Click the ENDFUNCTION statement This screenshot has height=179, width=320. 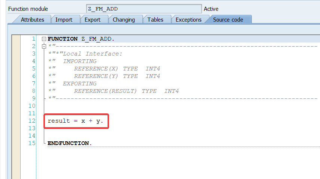70,143
